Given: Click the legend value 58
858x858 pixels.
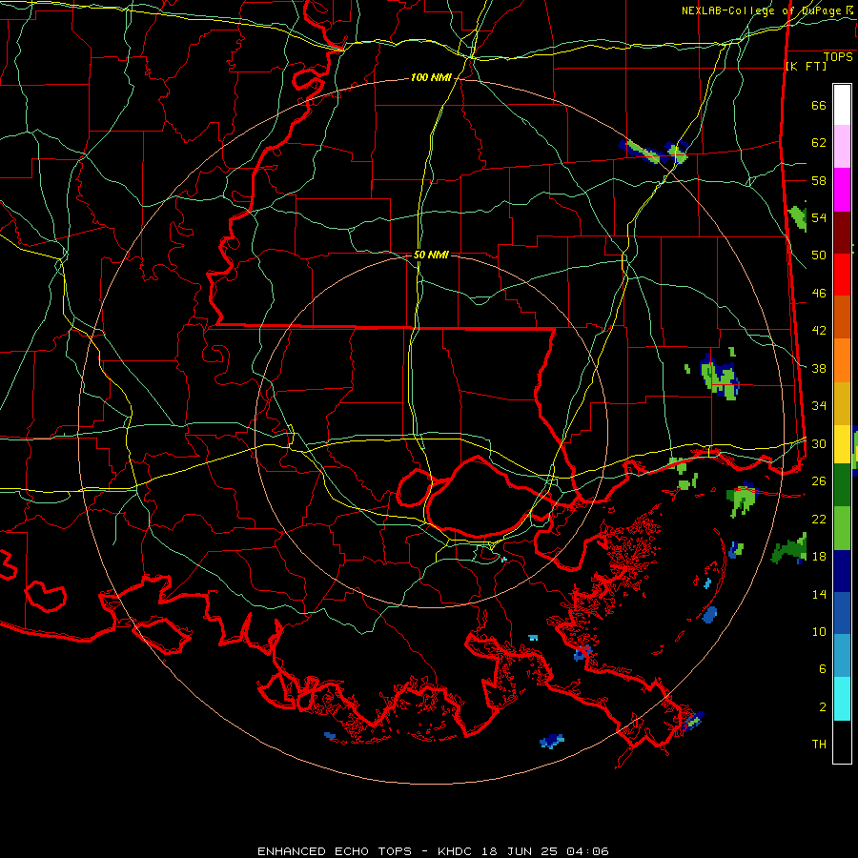Looking at the screenshot, I should click(819, 180).
